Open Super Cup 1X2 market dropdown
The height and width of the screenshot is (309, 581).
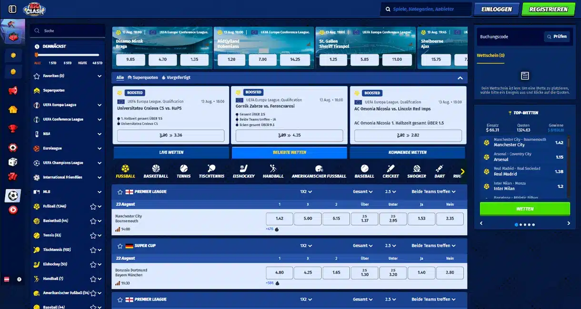(x=306, y=246)
